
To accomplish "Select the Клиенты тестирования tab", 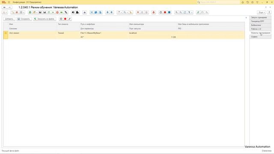I will [260, 33].
